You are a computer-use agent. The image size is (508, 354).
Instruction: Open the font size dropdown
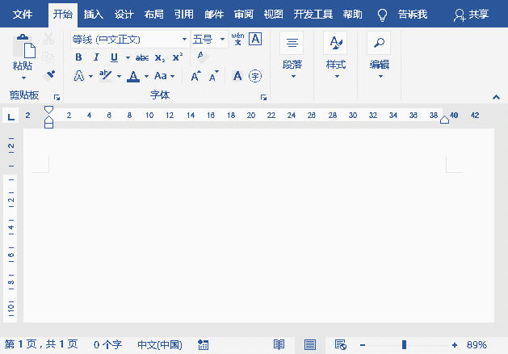click(223, 39)
